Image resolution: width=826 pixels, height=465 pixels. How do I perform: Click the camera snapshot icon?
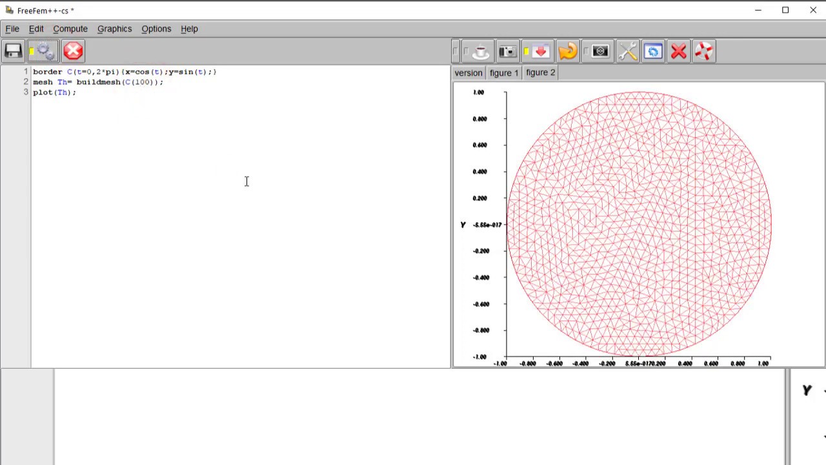(507, 52)
